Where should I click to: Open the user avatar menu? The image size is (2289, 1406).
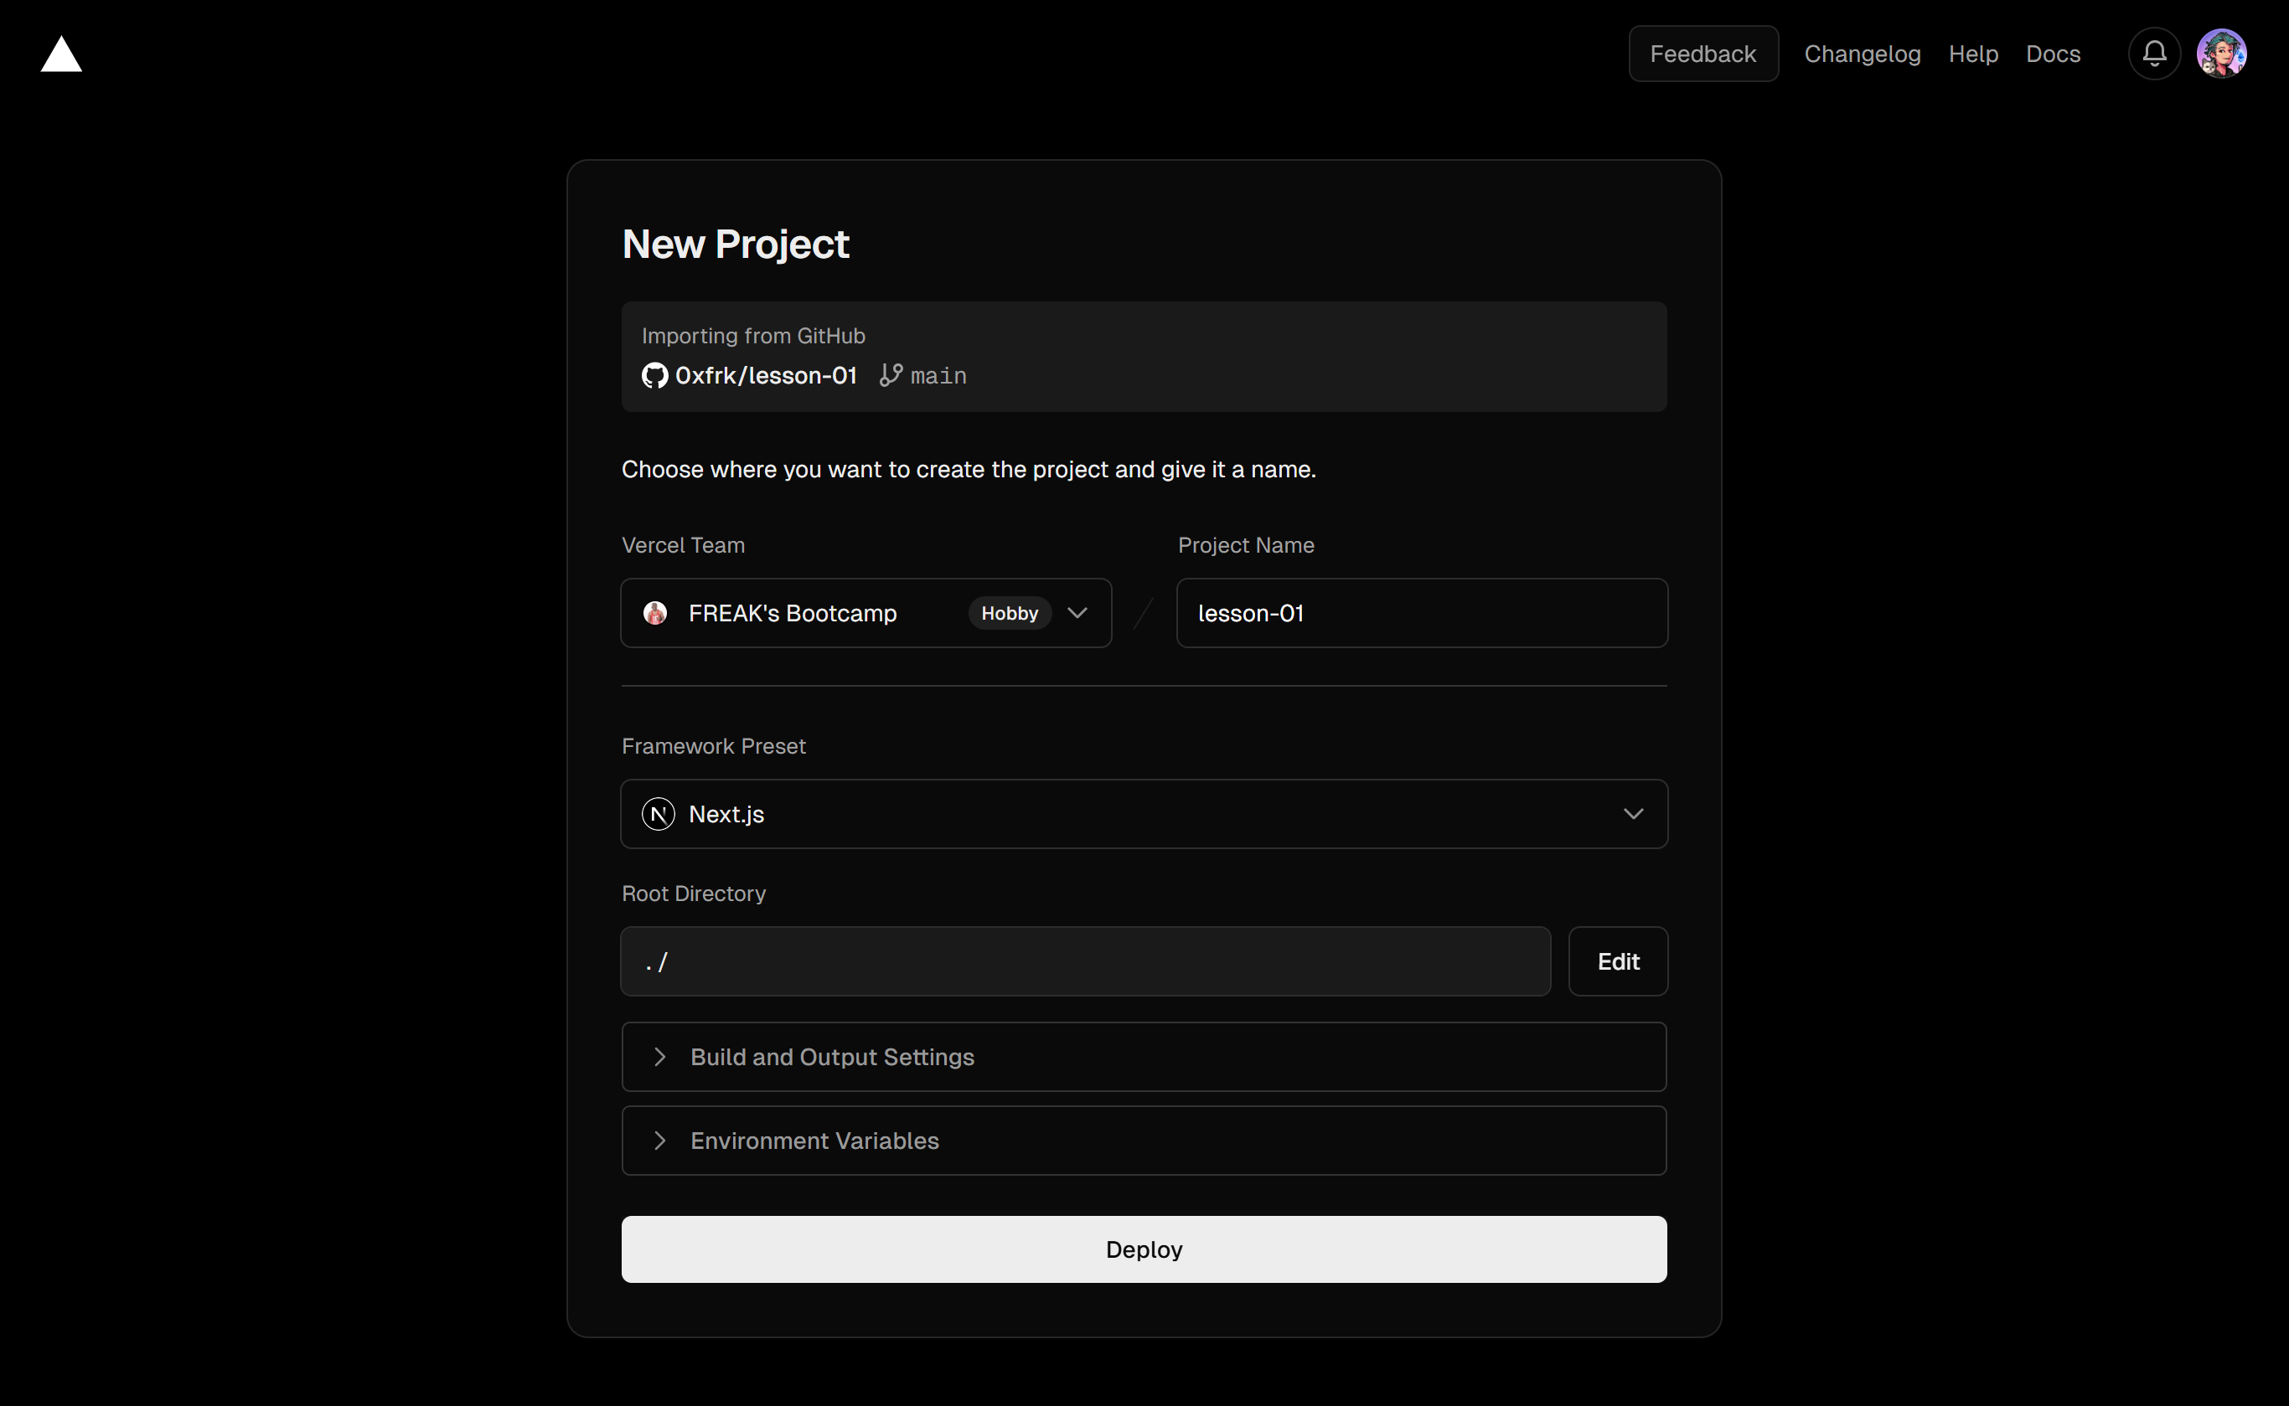(x=2222, y=54)
